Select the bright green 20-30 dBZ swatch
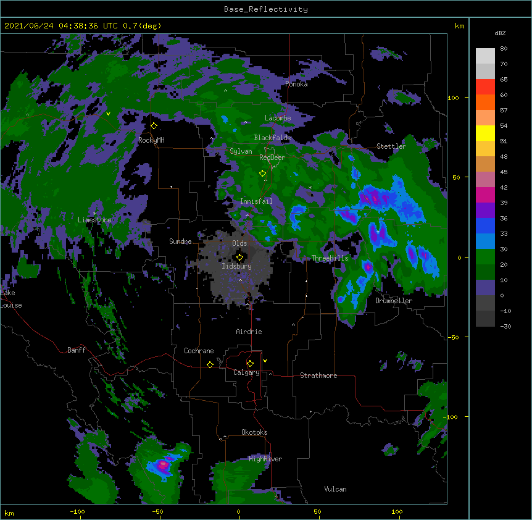 click(x=485, y=257)
